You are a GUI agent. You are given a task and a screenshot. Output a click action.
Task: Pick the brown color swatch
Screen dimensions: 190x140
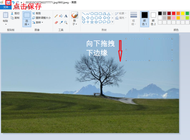click(169, 18)
